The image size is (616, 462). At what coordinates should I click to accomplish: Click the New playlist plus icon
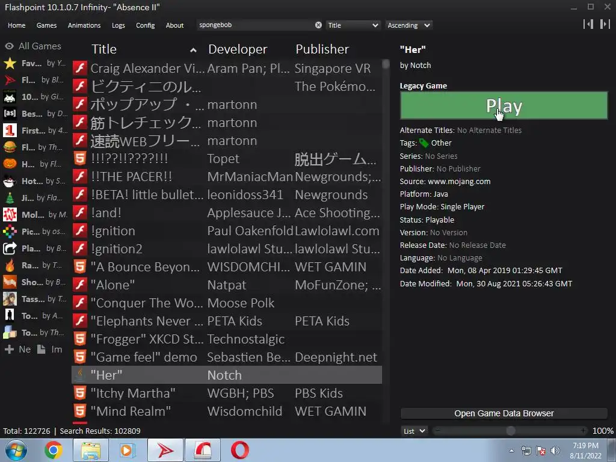point(10,350)
